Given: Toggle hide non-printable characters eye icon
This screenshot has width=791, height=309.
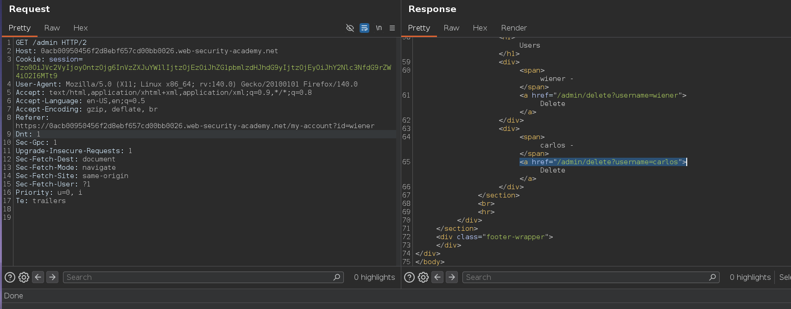Looking at the screenshot, I should point(350,28).
